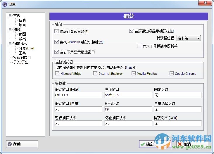Open the 捕获栏位置 dropdown showing 右上角
This screenshot has width=214, height=154.
coord(189,38)
